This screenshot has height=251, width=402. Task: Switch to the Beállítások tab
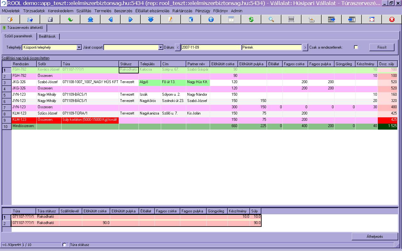(x=47, y=36)
